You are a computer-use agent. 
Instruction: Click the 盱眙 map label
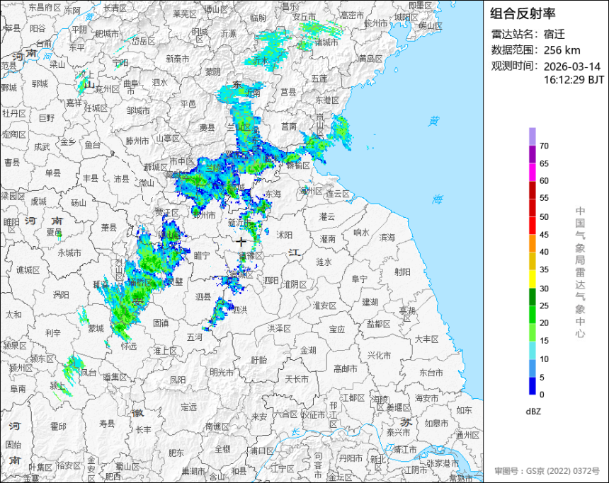click(x=258, y=361)
